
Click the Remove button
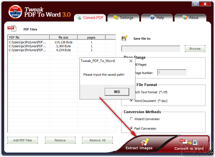60,140
